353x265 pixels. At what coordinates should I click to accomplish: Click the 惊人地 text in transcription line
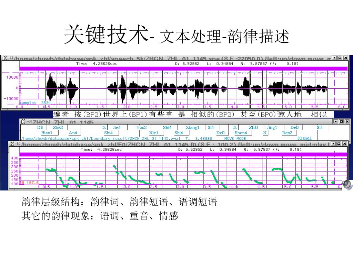pos(289,115)
